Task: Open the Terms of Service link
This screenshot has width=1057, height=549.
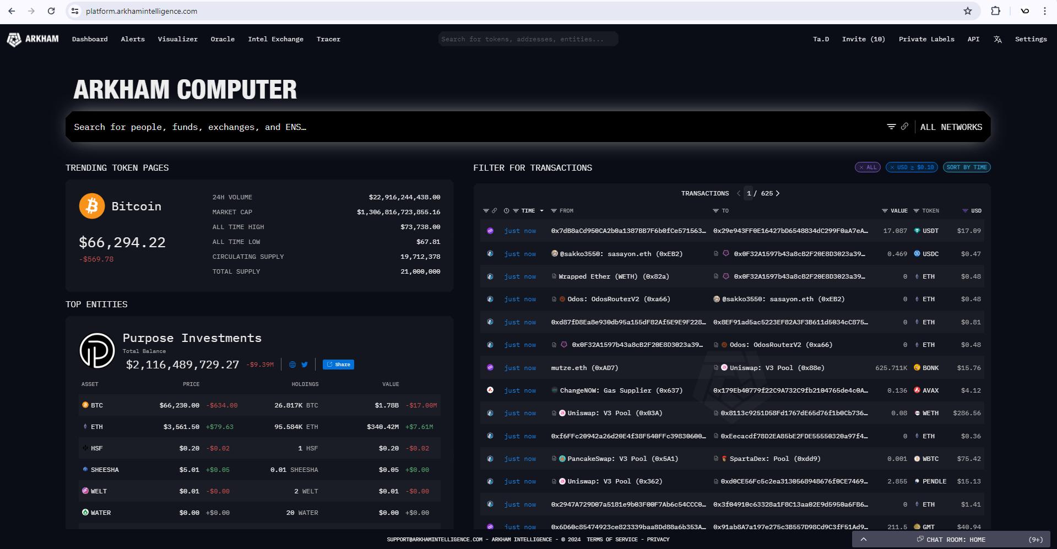Action: point(612,540)
